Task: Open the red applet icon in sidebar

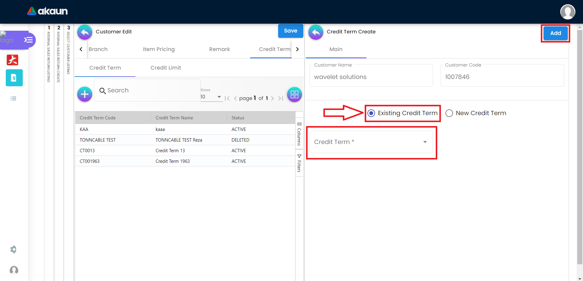Action: [12, 60]
